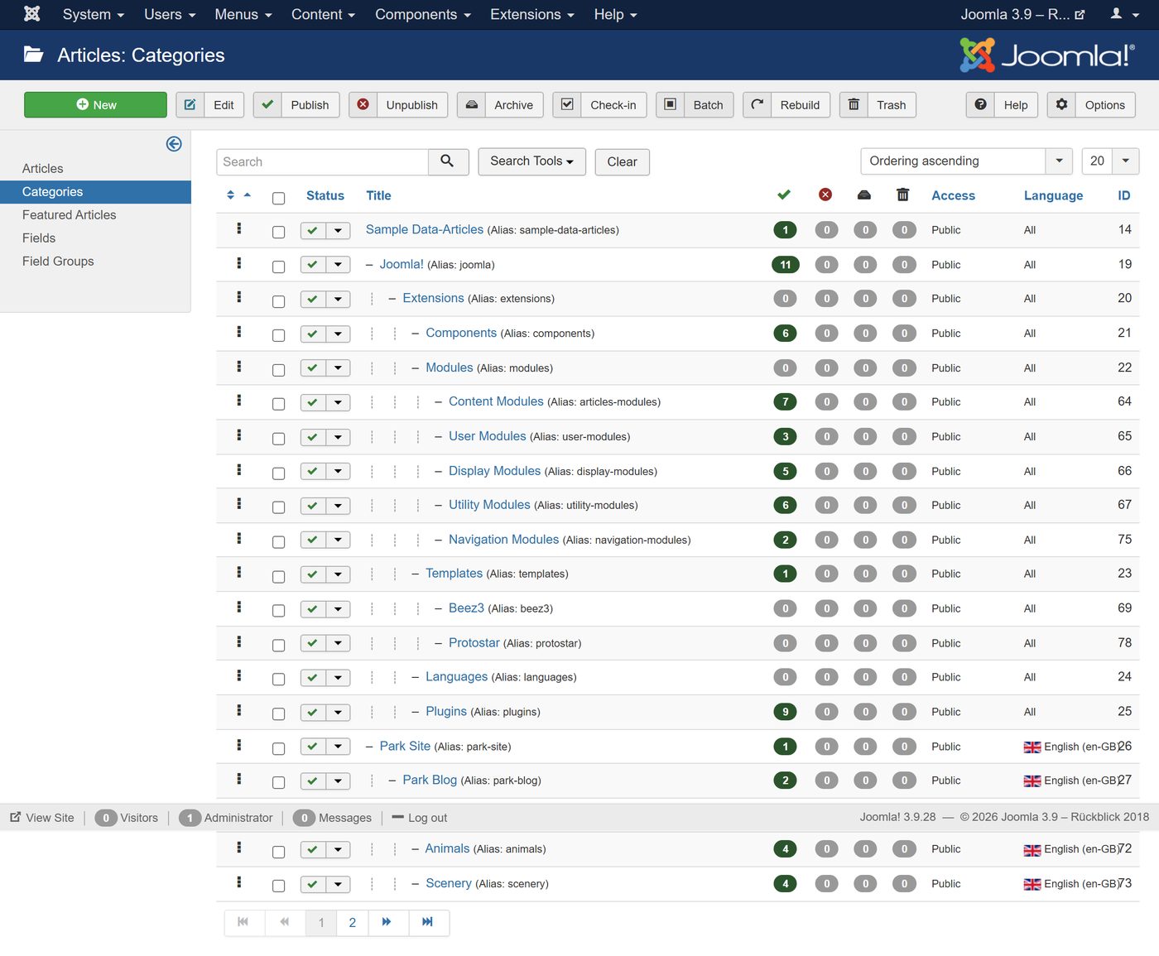Go to the next page arrow

click(387, 922)
